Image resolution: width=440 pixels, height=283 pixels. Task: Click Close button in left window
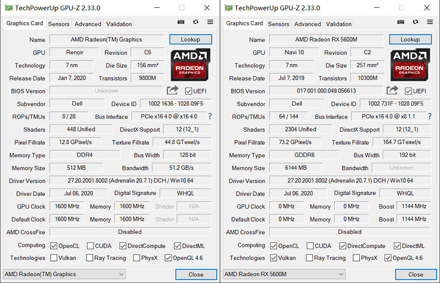pyautogui.click(x=196, y=274)
